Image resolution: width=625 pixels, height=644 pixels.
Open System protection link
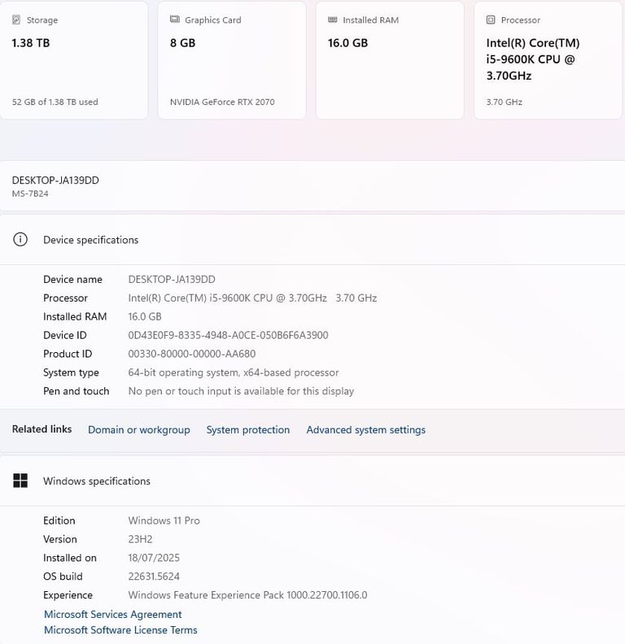coord(248,430)
